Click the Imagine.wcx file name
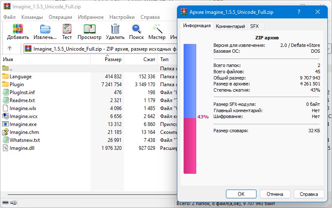 point(23,116)
